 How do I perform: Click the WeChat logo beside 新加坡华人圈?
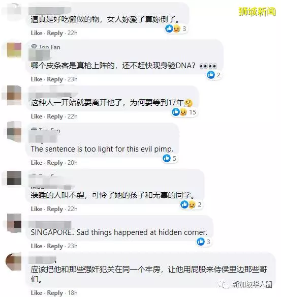click(224, 284)
